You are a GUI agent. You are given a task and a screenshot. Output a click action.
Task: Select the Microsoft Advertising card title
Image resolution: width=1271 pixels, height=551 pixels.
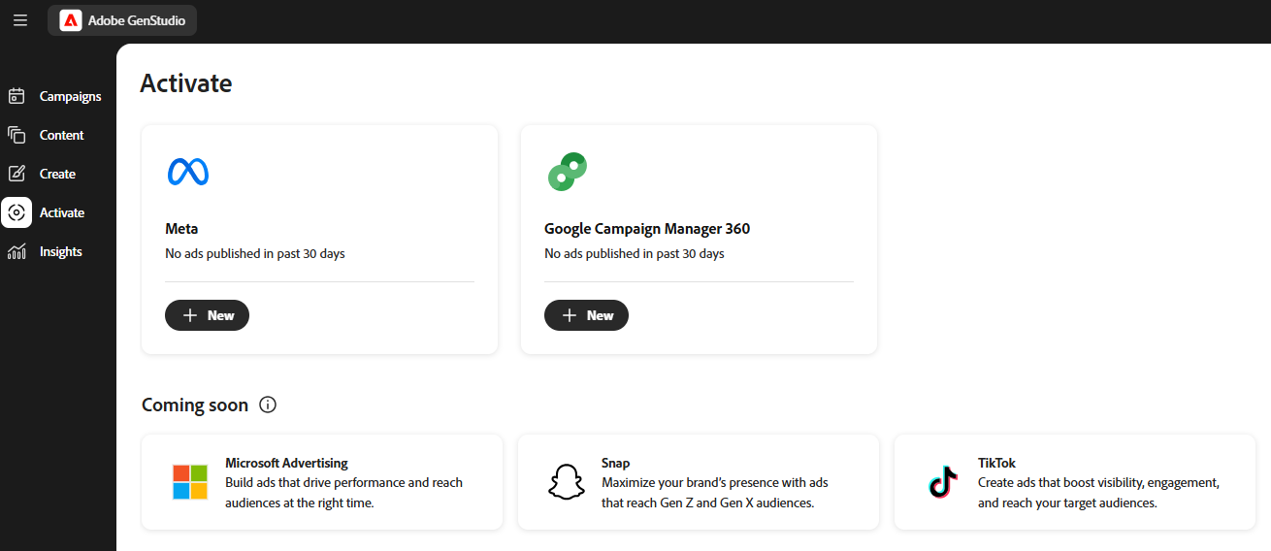(x=286, y=463)
